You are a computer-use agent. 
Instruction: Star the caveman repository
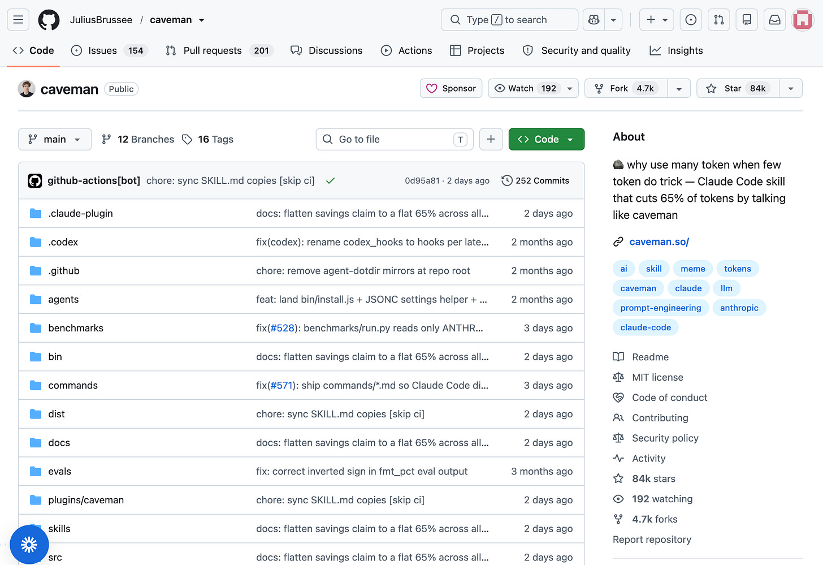pos(738,88)
